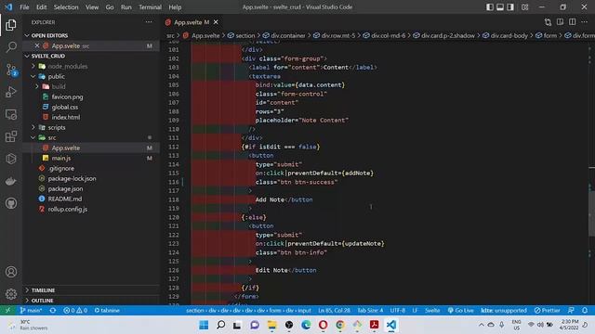Open the Search view in activity bar
The height and width of the screenshot is (334, 595).
[11, 47]
